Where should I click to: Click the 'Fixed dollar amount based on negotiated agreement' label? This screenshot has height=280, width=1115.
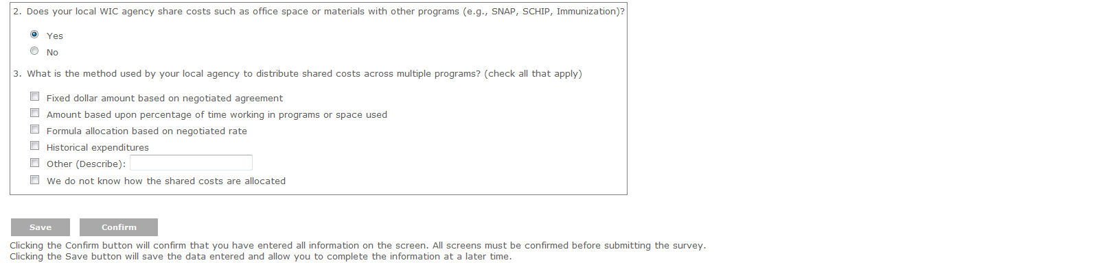click(x=164, y=99)
